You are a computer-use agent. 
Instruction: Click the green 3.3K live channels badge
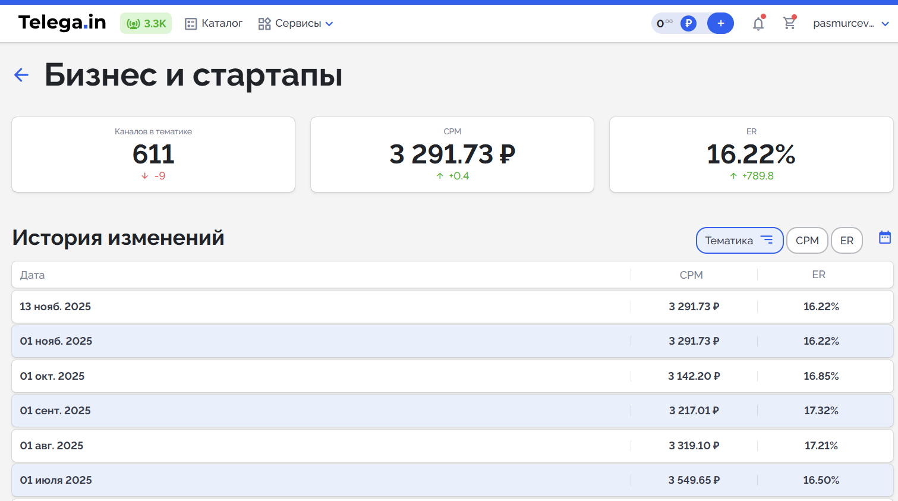[x=146, y=23]
